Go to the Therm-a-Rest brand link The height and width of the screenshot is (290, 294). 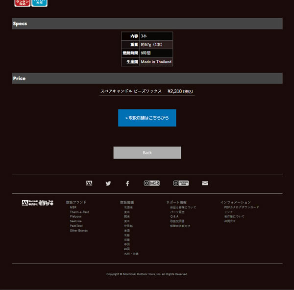pos(79,212)
